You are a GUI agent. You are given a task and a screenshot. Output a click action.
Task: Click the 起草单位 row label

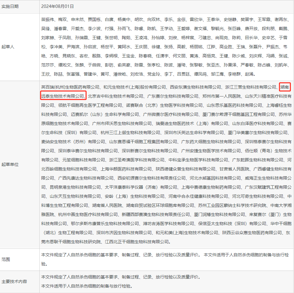click(10, 164)
